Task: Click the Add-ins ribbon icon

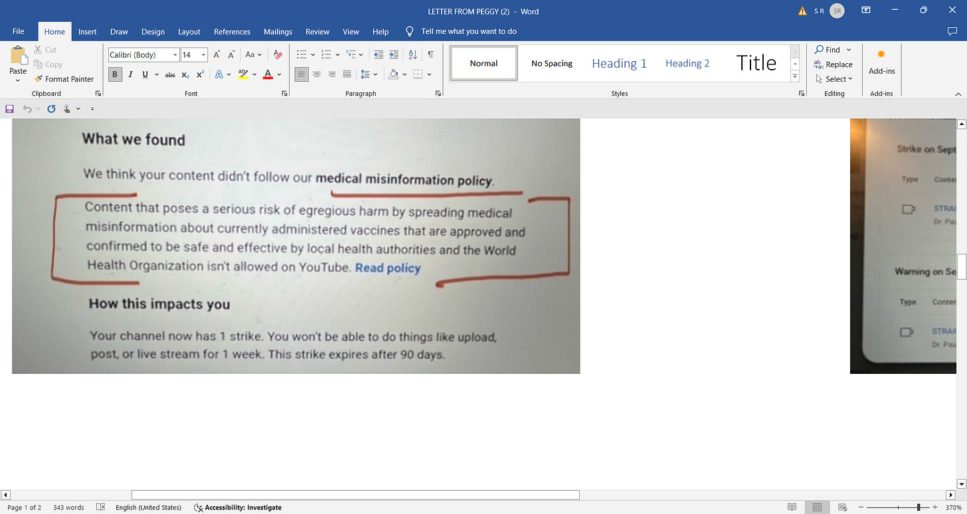Action: 881,62
